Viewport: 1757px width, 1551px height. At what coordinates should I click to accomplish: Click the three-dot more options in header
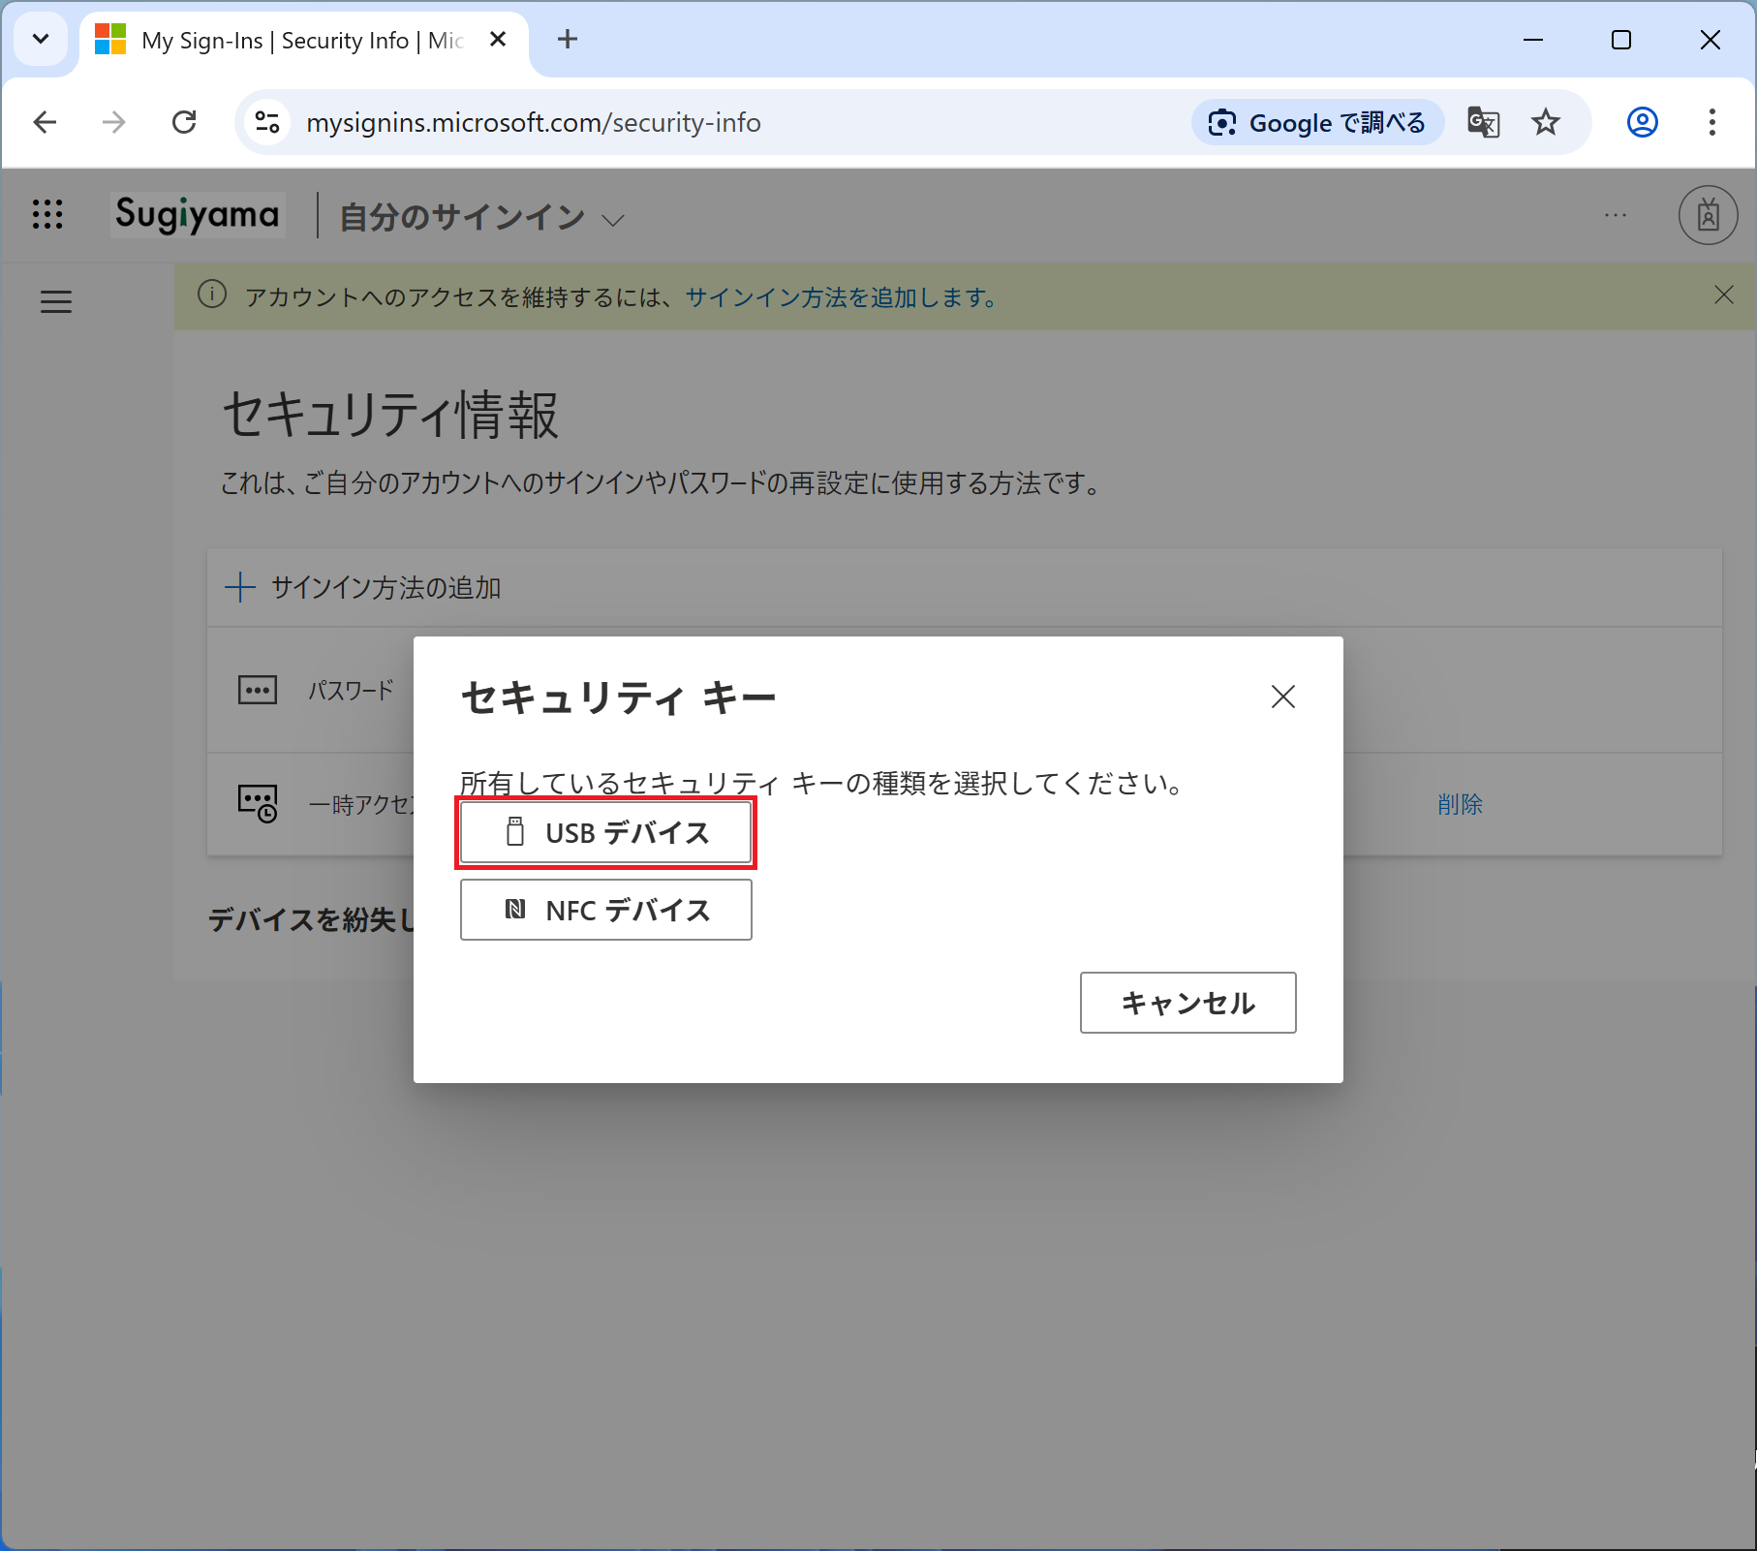tap(1615, 215)
